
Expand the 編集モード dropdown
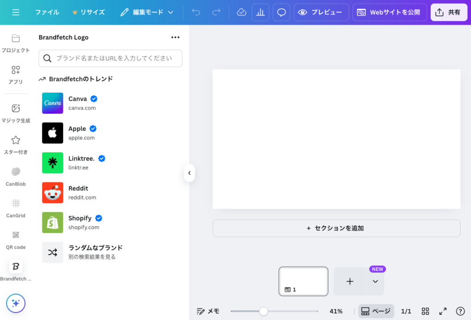pos(147,12)
